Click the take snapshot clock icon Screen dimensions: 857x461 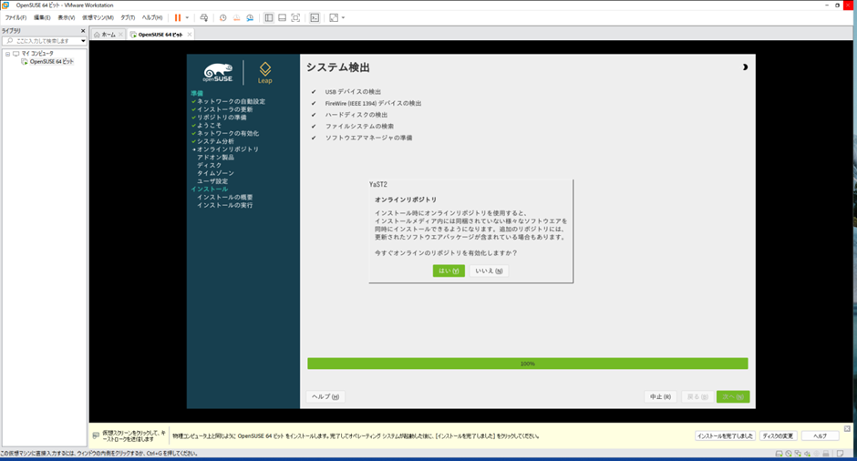(x=223, y=17)
